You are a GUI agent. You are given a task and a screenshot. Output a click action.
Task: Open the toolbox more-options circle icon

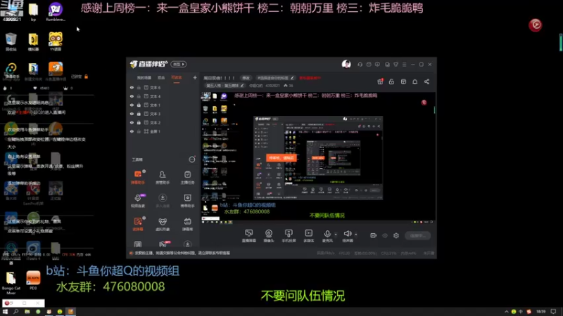191,159
